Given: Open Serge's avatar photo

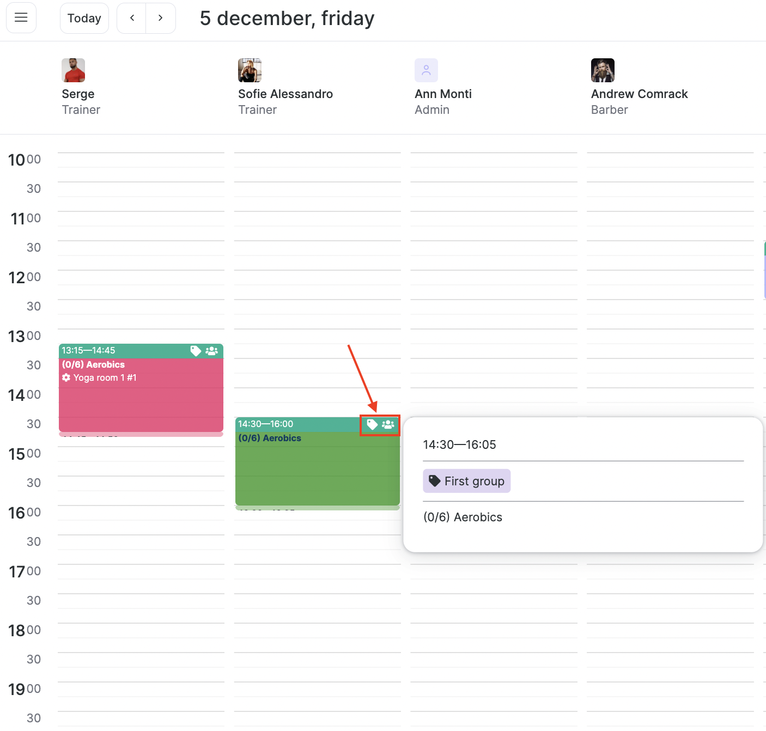Looking at the screenshot, I should pos(74,70).
